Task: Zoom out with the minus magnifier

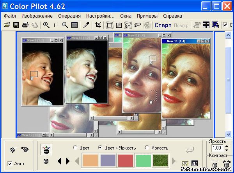Action: [65, 25]
